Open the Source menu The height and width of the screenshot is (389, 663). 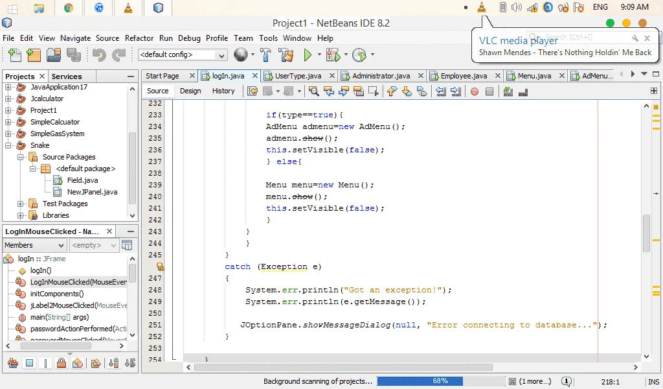pos(107,38)
